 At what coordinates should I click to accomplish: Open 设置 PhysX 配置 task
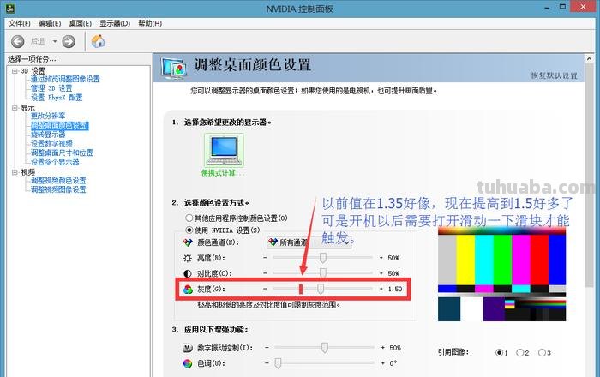pos(57,97)
